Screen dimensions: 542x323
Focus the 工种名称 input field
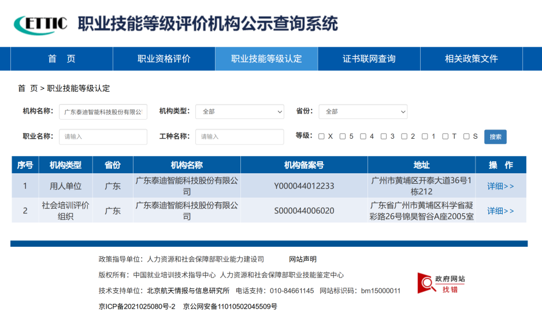pyautogui.click(x=240, y=136)
